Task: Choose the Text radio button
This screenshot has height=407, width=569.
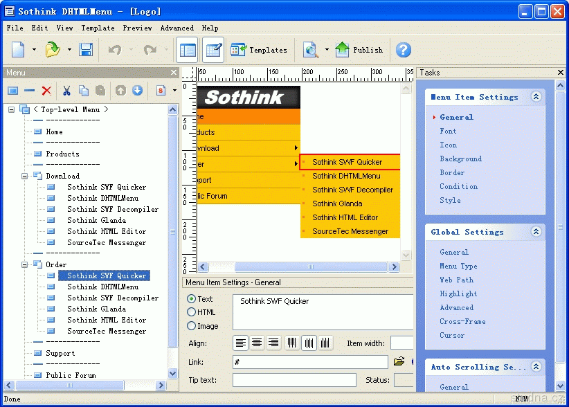Action: 192,299
